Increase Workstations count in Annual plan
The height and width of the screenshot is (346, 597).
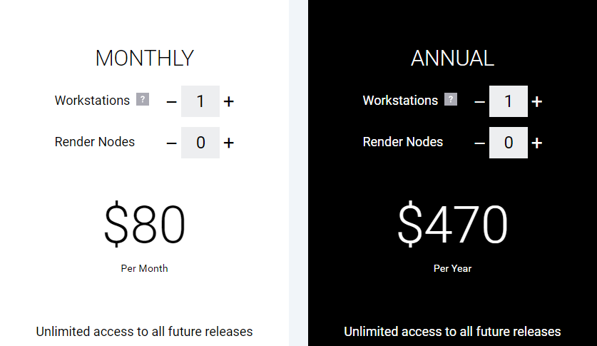537,101
